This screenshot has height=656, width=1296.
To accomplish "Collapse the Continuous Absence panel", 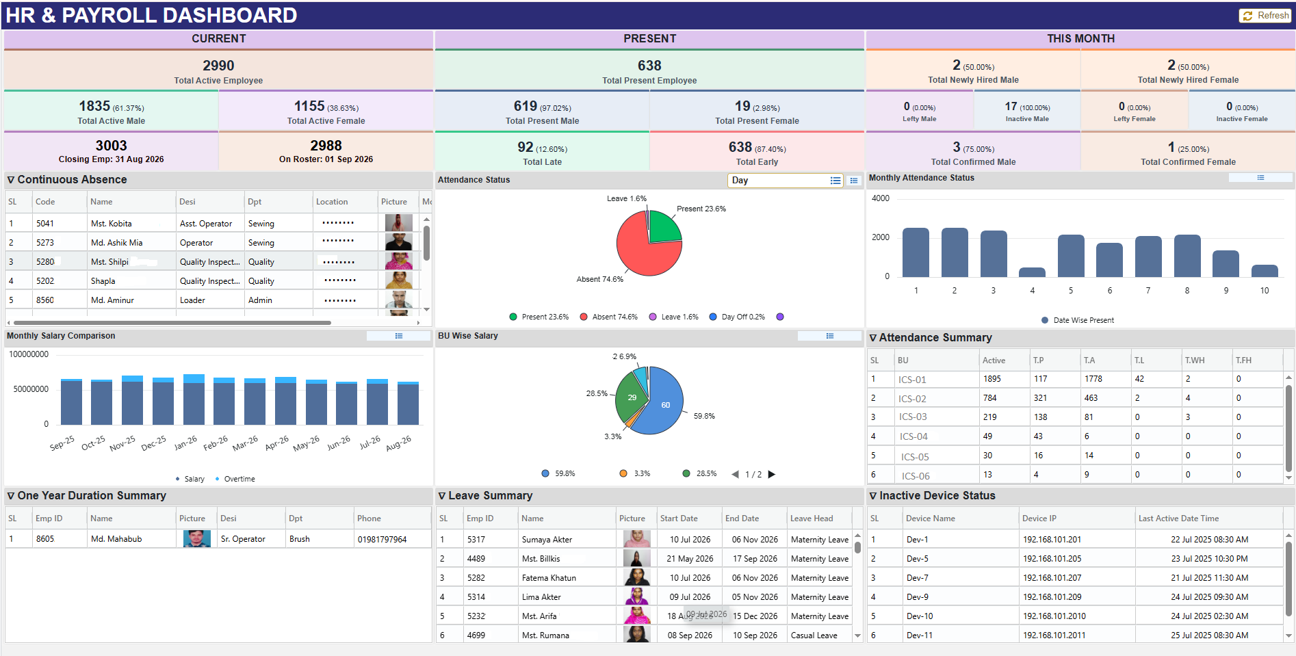I will 11,180.
